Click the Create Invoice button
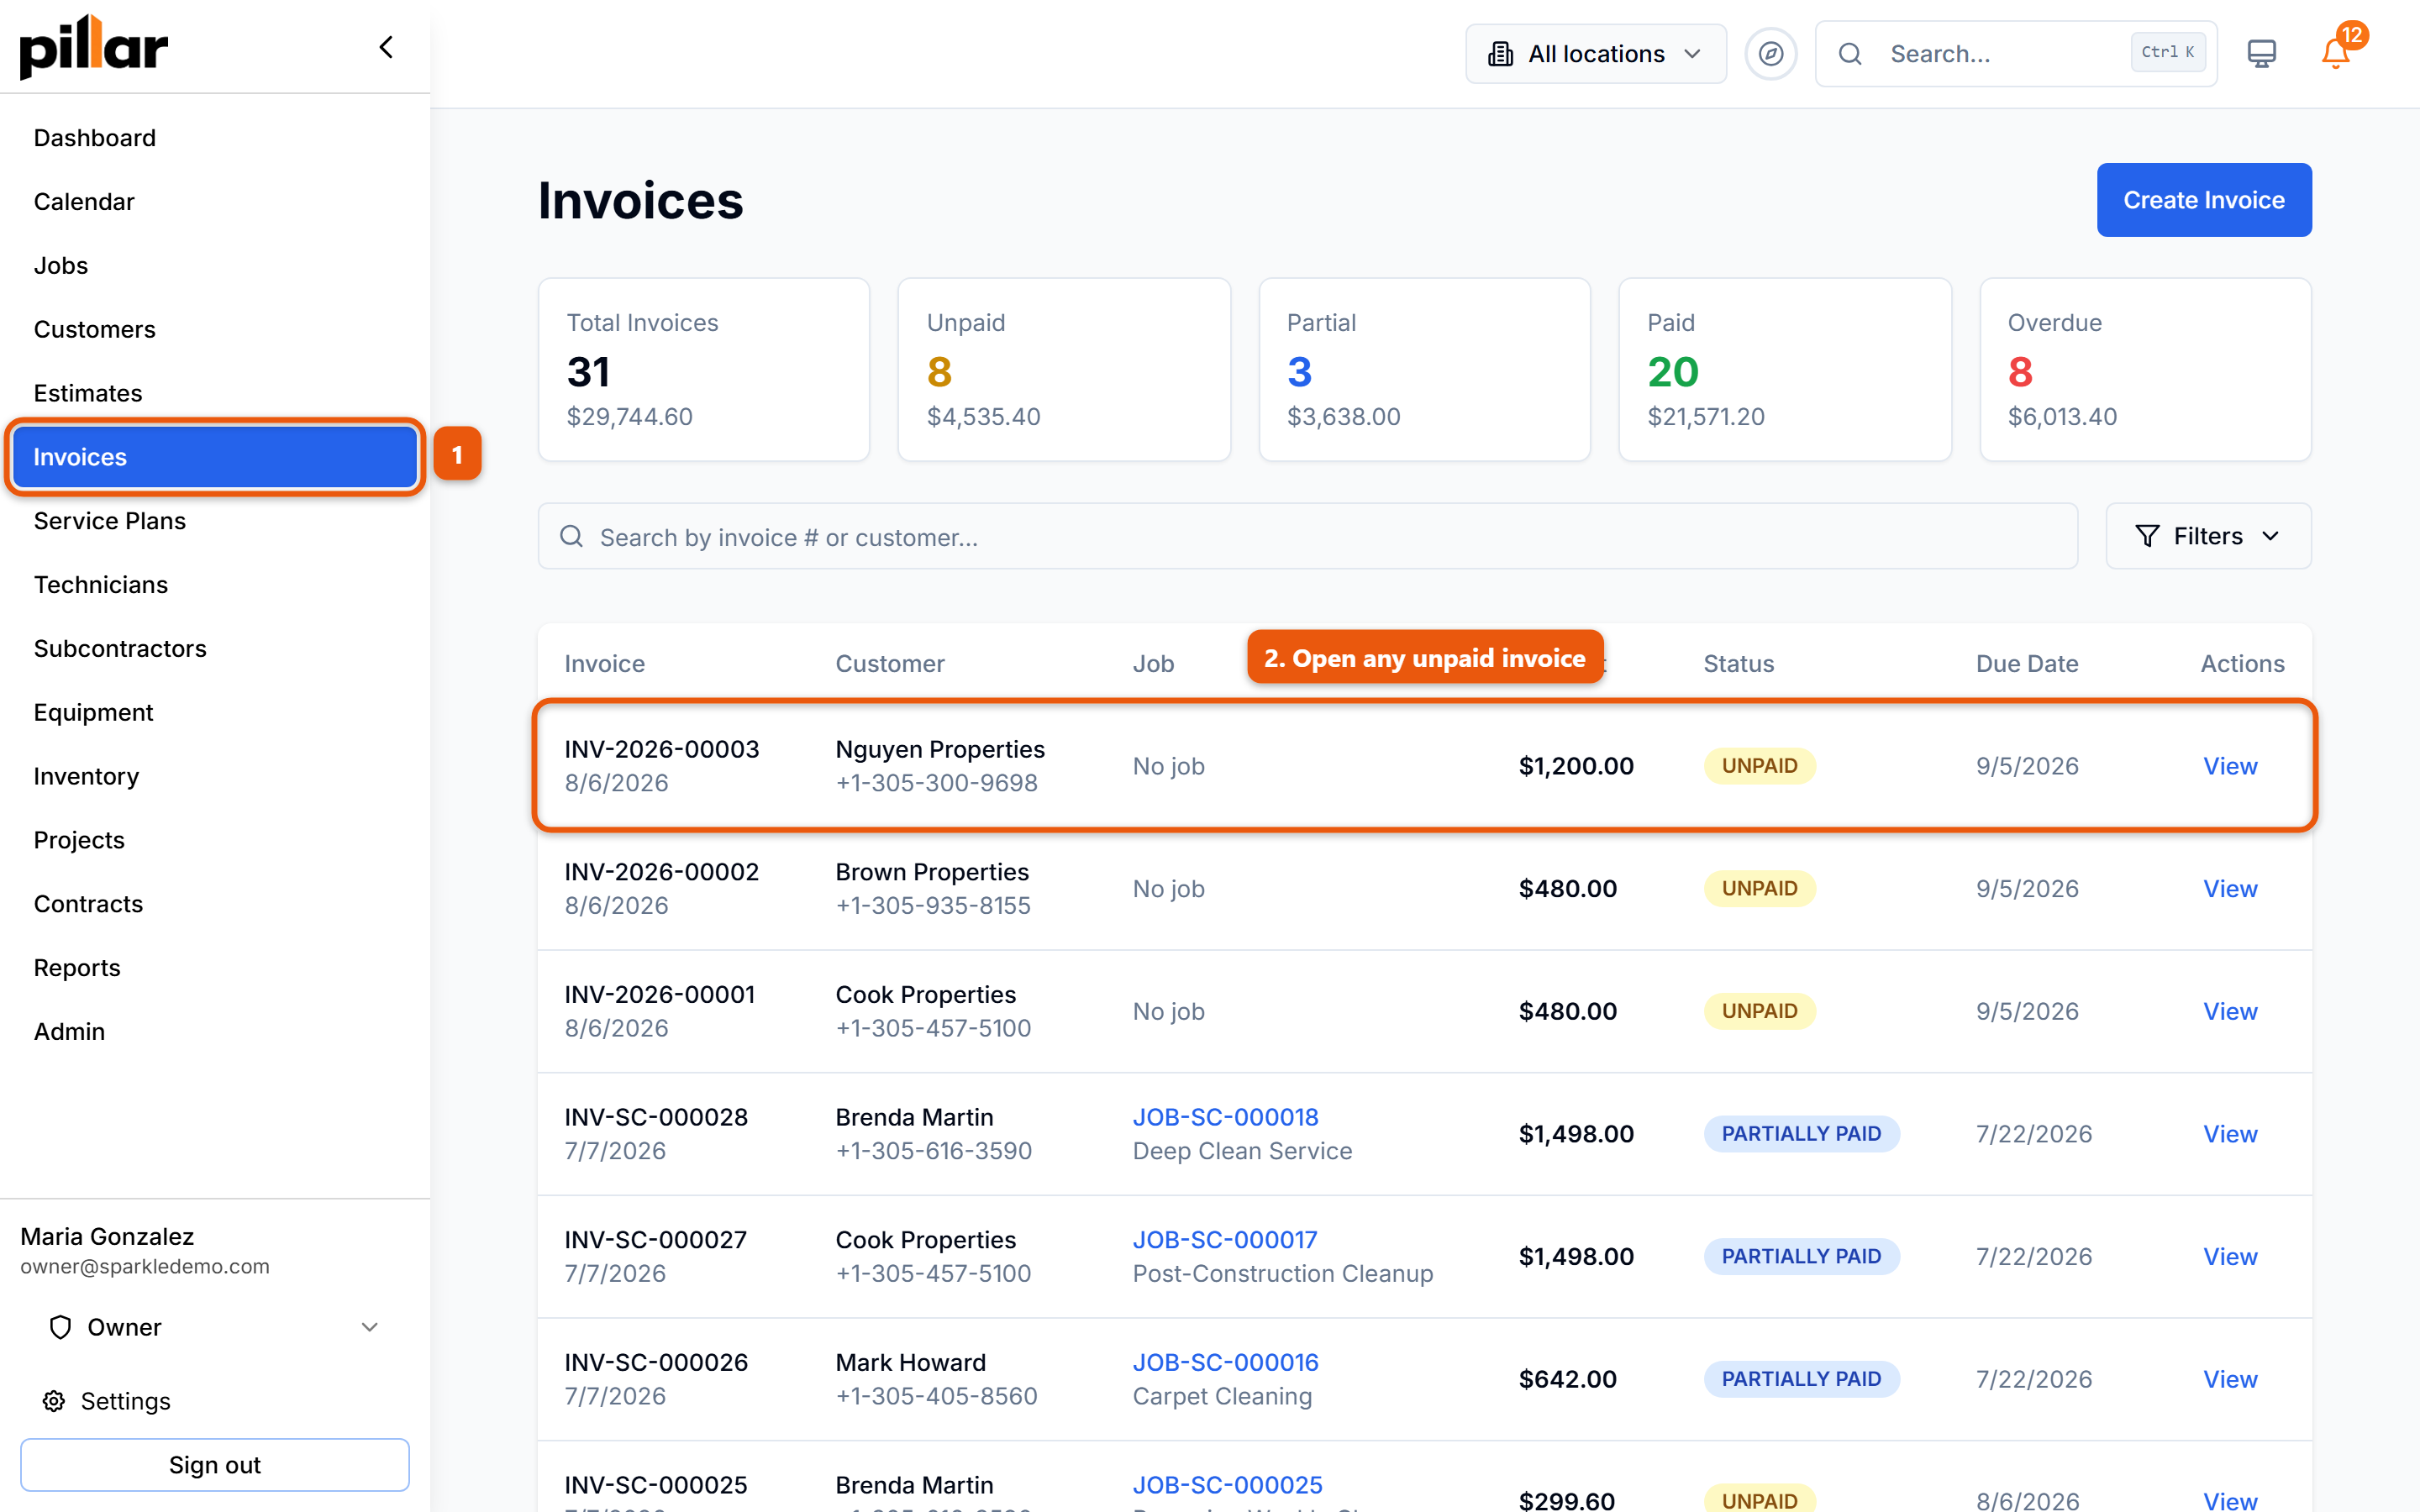2420x1512 pixels. (2203, 200)
